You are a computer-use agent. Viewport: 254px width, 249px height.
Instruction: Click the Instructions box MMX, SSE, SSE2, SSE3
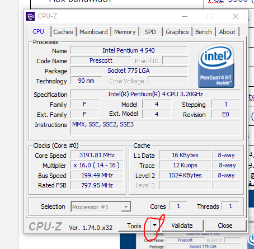point(156,128)
